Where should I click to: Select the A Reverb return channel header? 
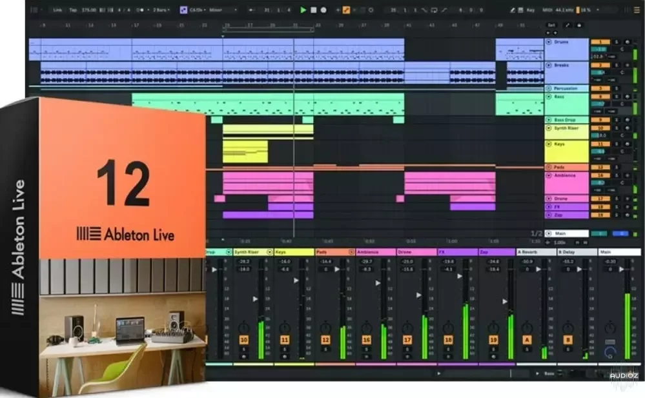tap(536, 252)
